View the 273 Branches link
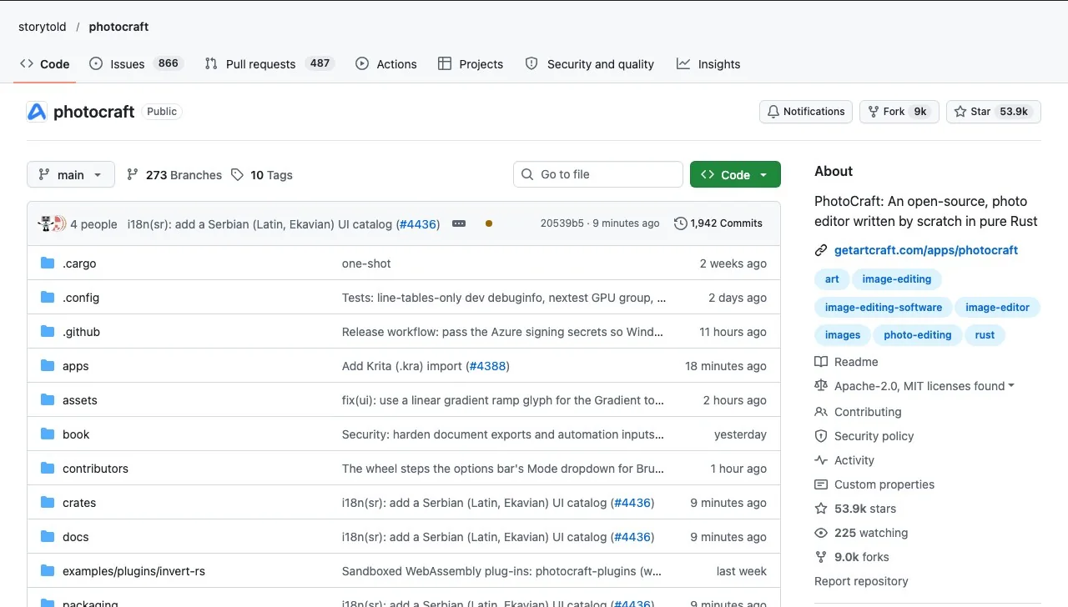This screenshot has height=607, width=1068. (x=174, y=175)
